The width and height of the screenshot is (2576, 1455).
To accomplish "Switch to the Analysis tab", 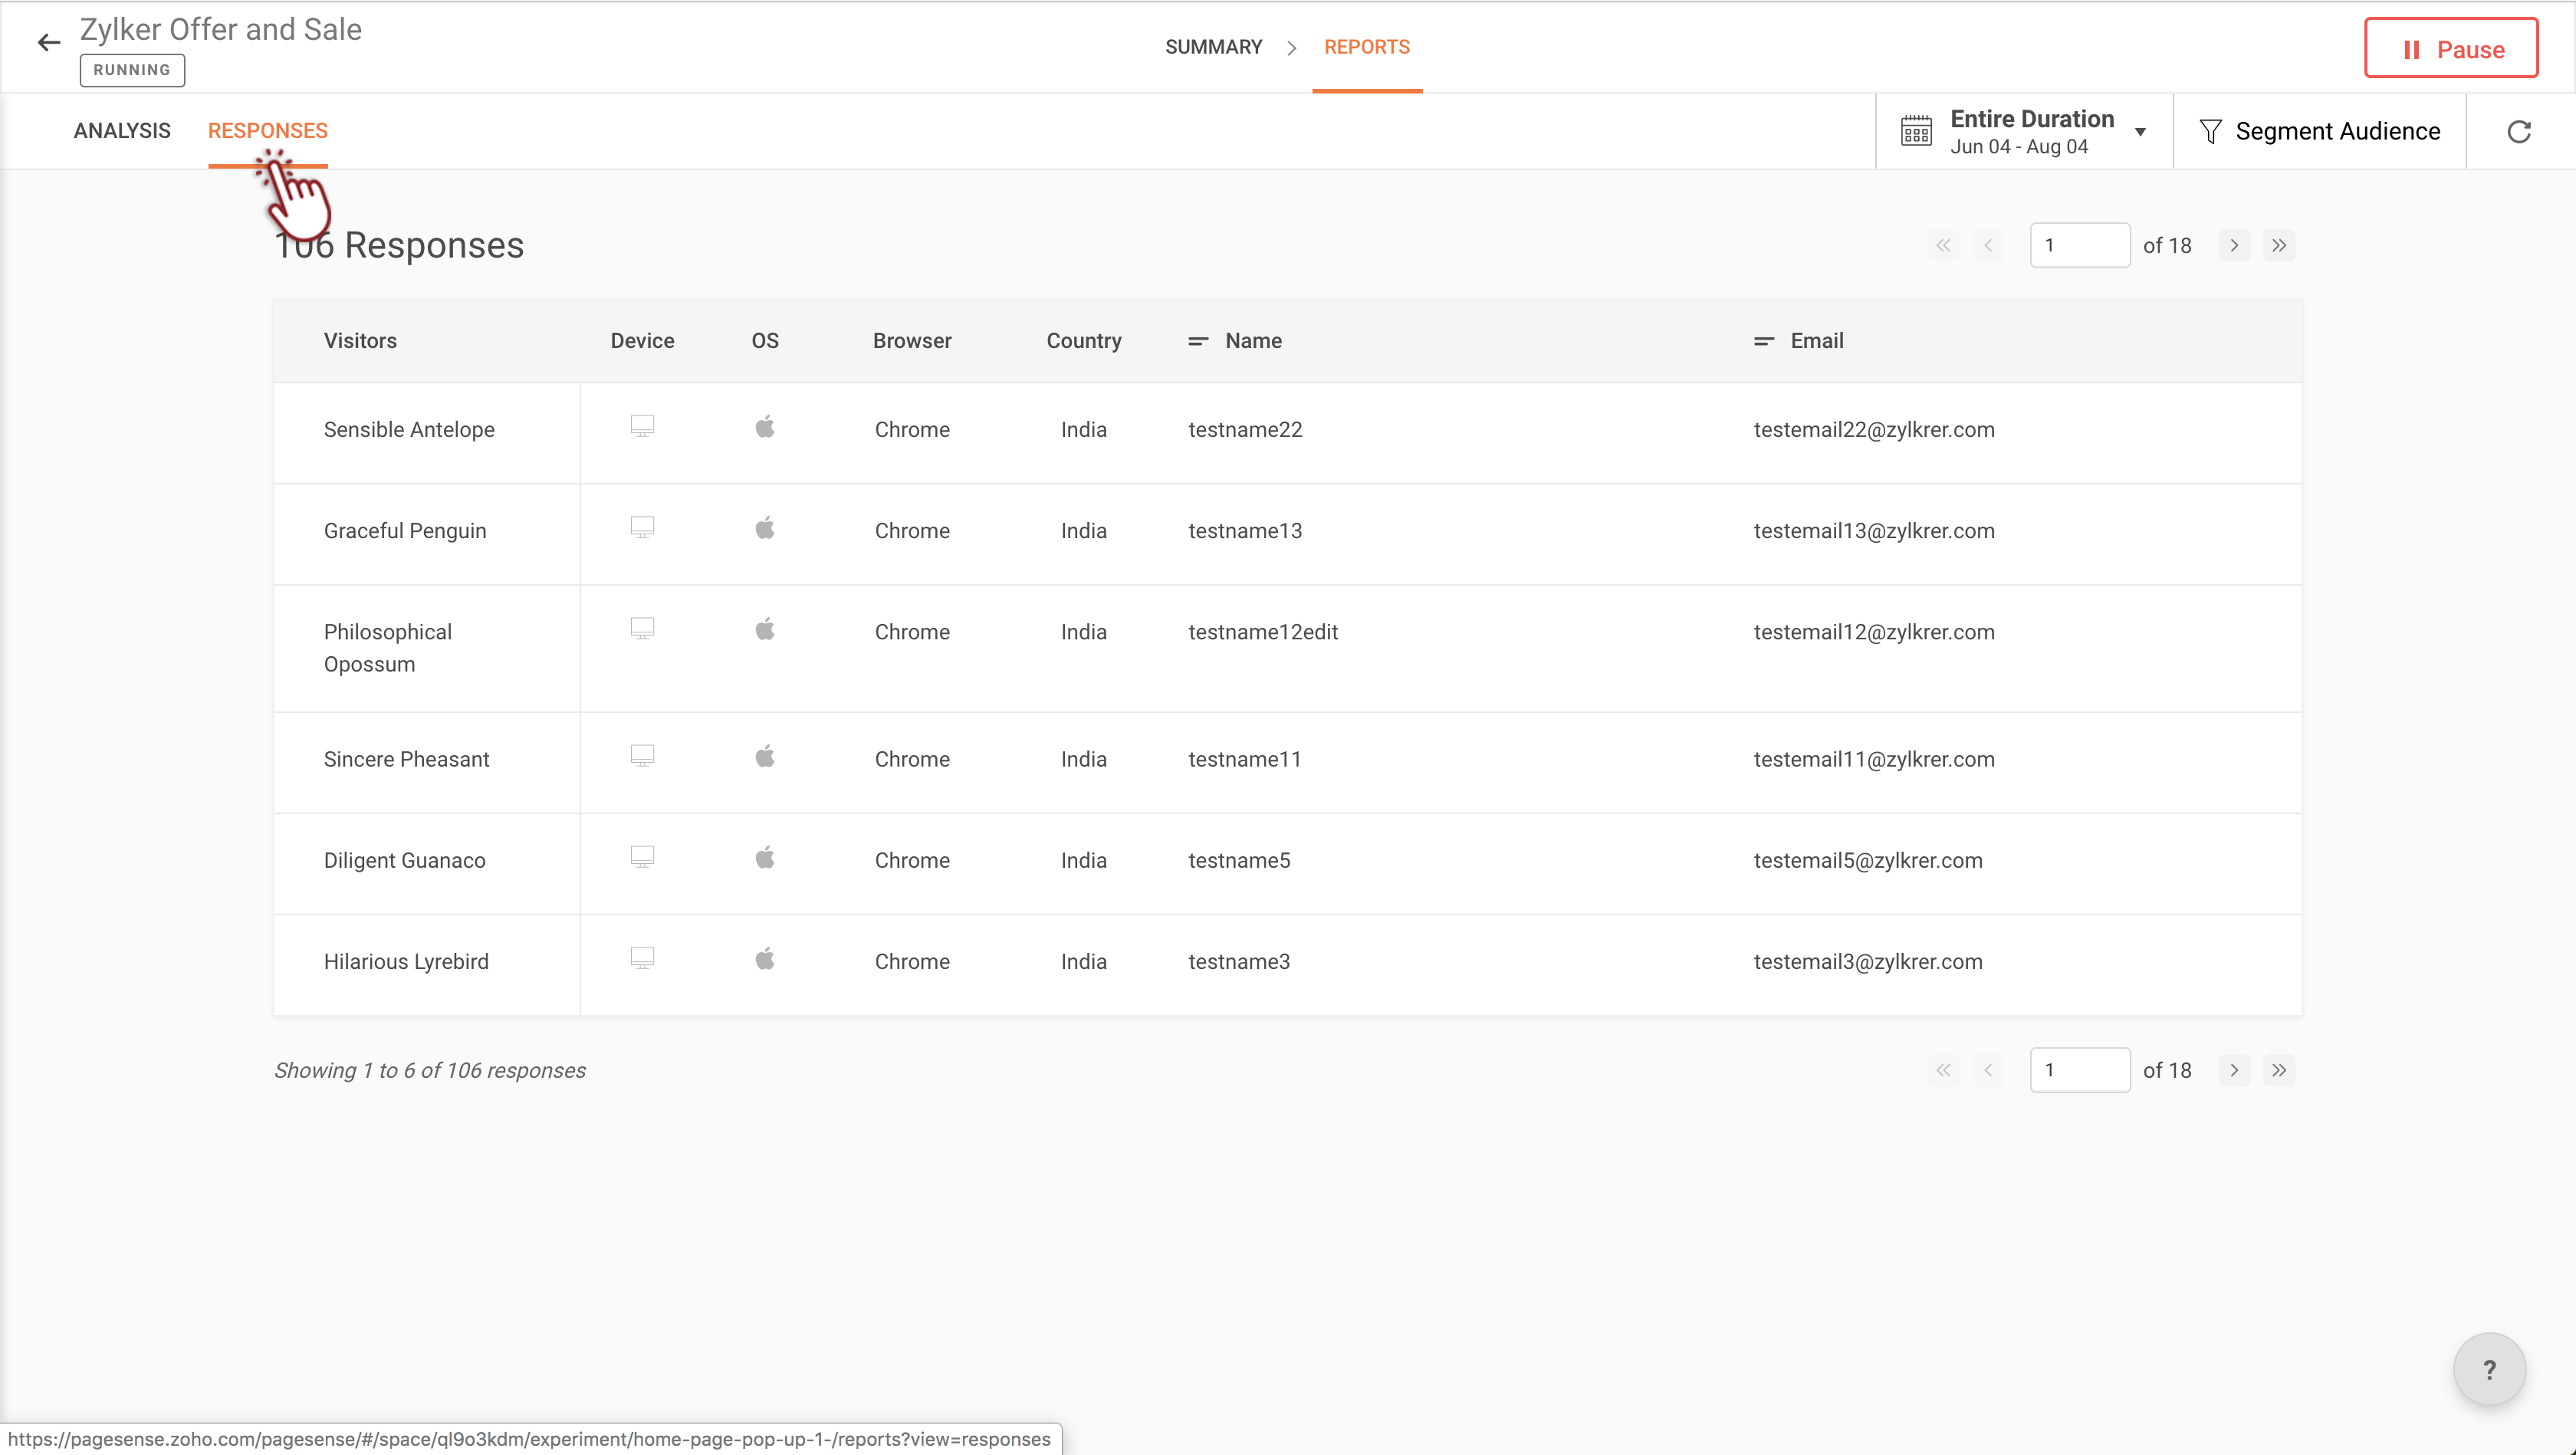I will (122, 131).
